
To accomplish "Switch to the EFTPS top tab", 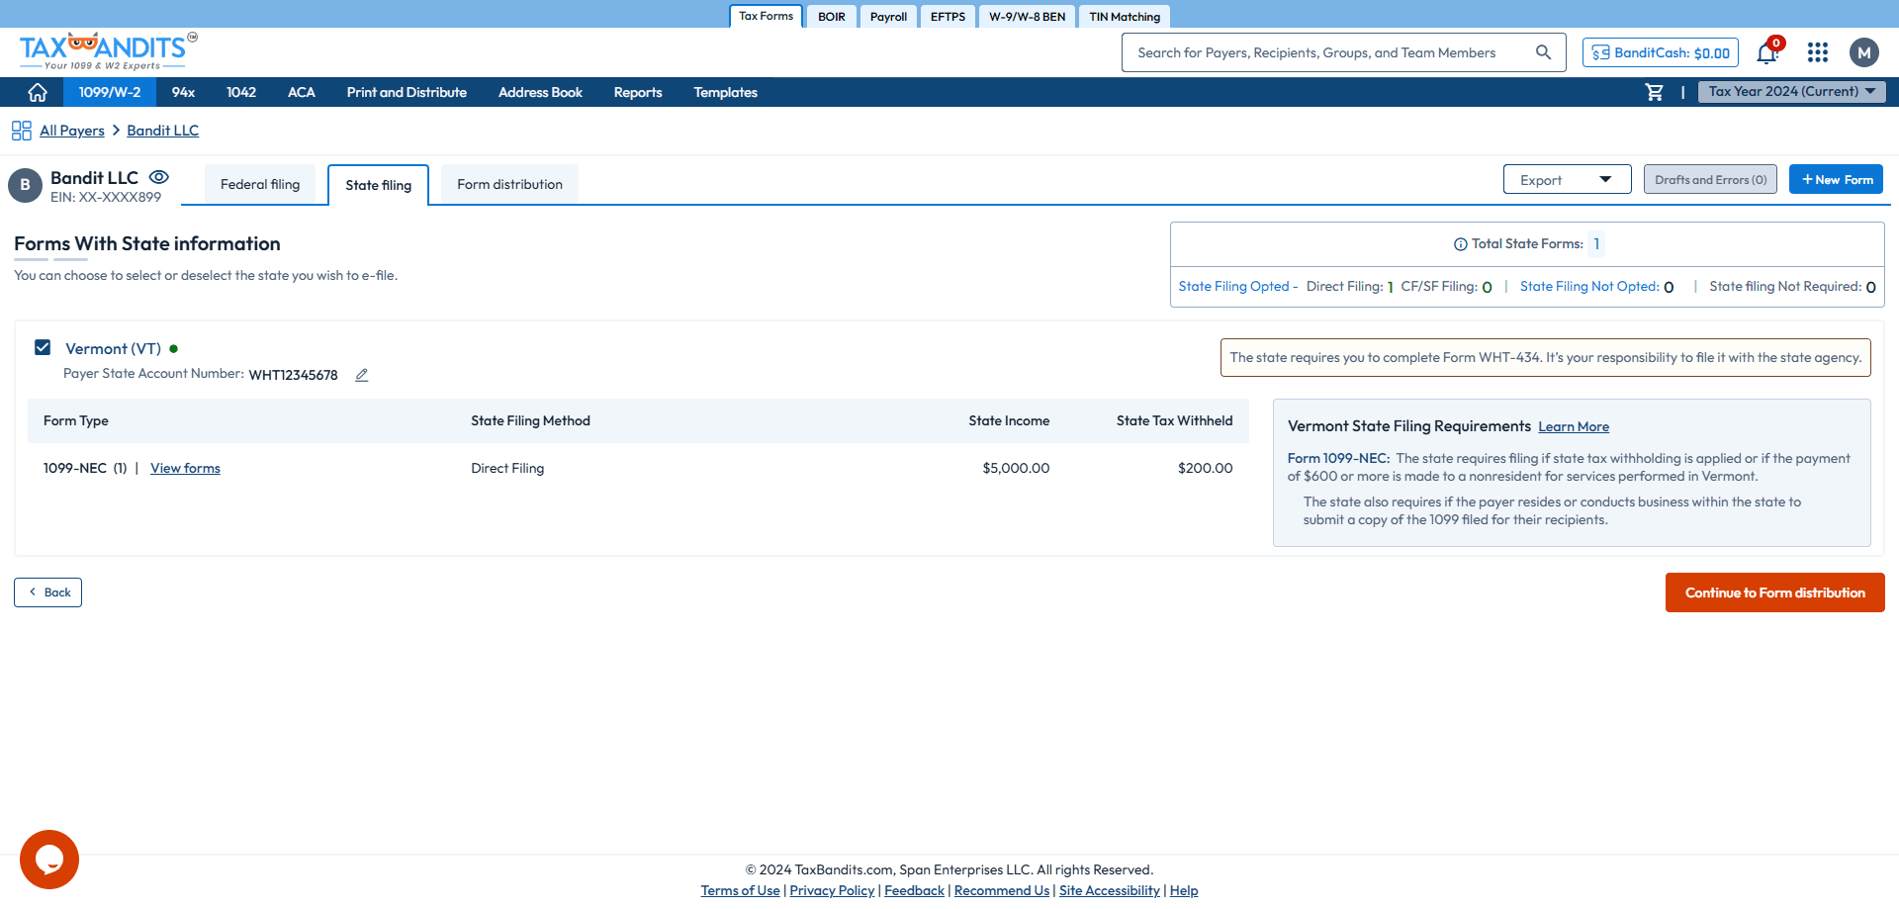I will click(x=948, y=17).
